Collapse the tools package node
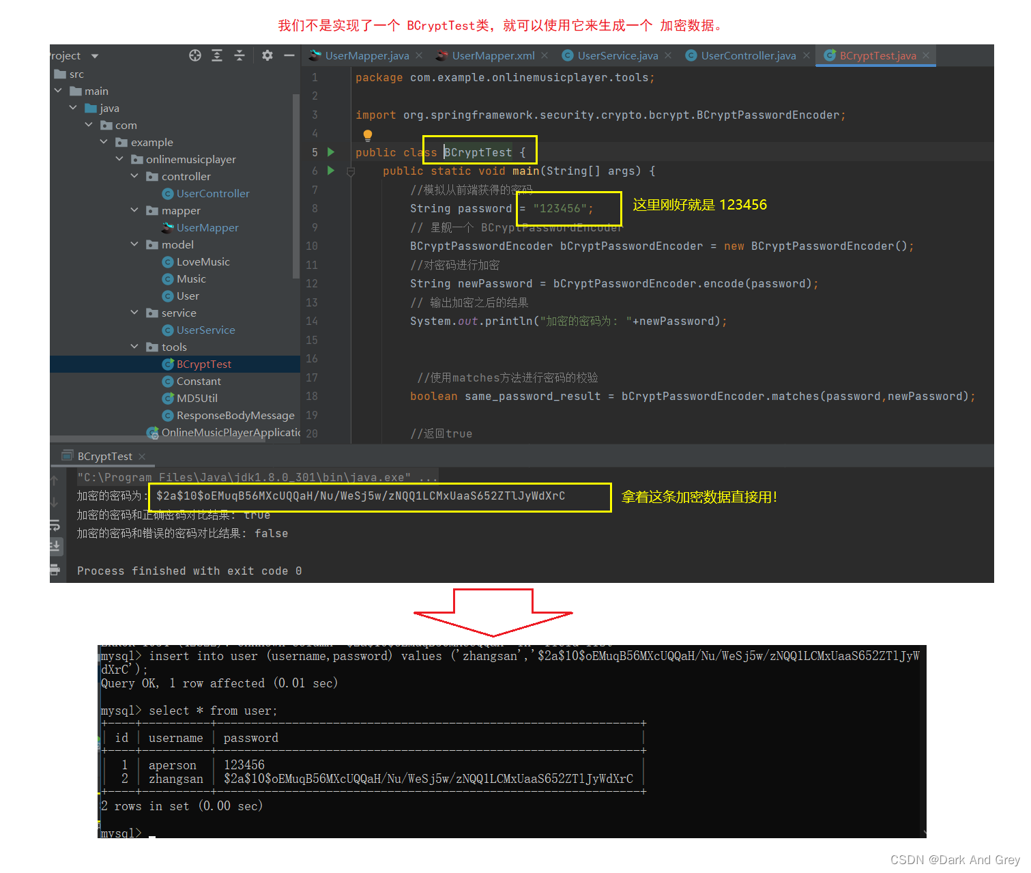The height and width of the screenshot is (873, 1031). coord(134,347)
